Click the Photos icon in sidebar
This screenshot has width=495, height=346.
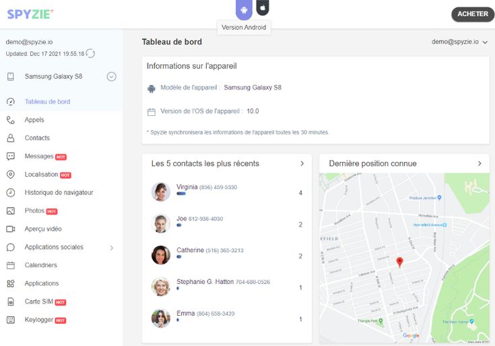click(x=11, y=211)
